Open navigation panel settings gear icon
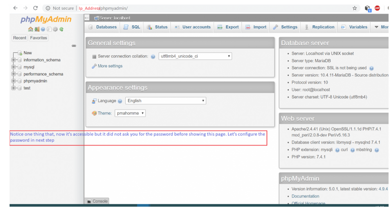The image size is (390, 207). coord(55,29)
